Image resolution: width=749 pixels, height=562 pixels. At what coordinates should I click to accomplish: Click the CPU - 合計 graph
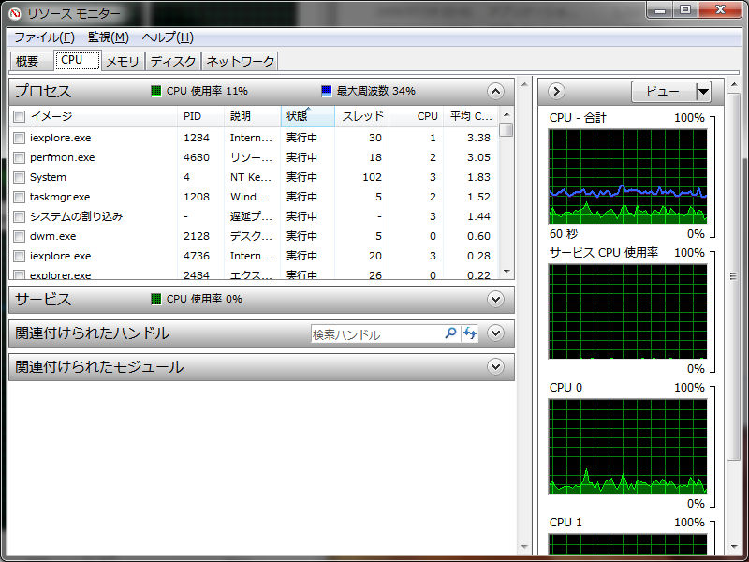pos(627,176)
